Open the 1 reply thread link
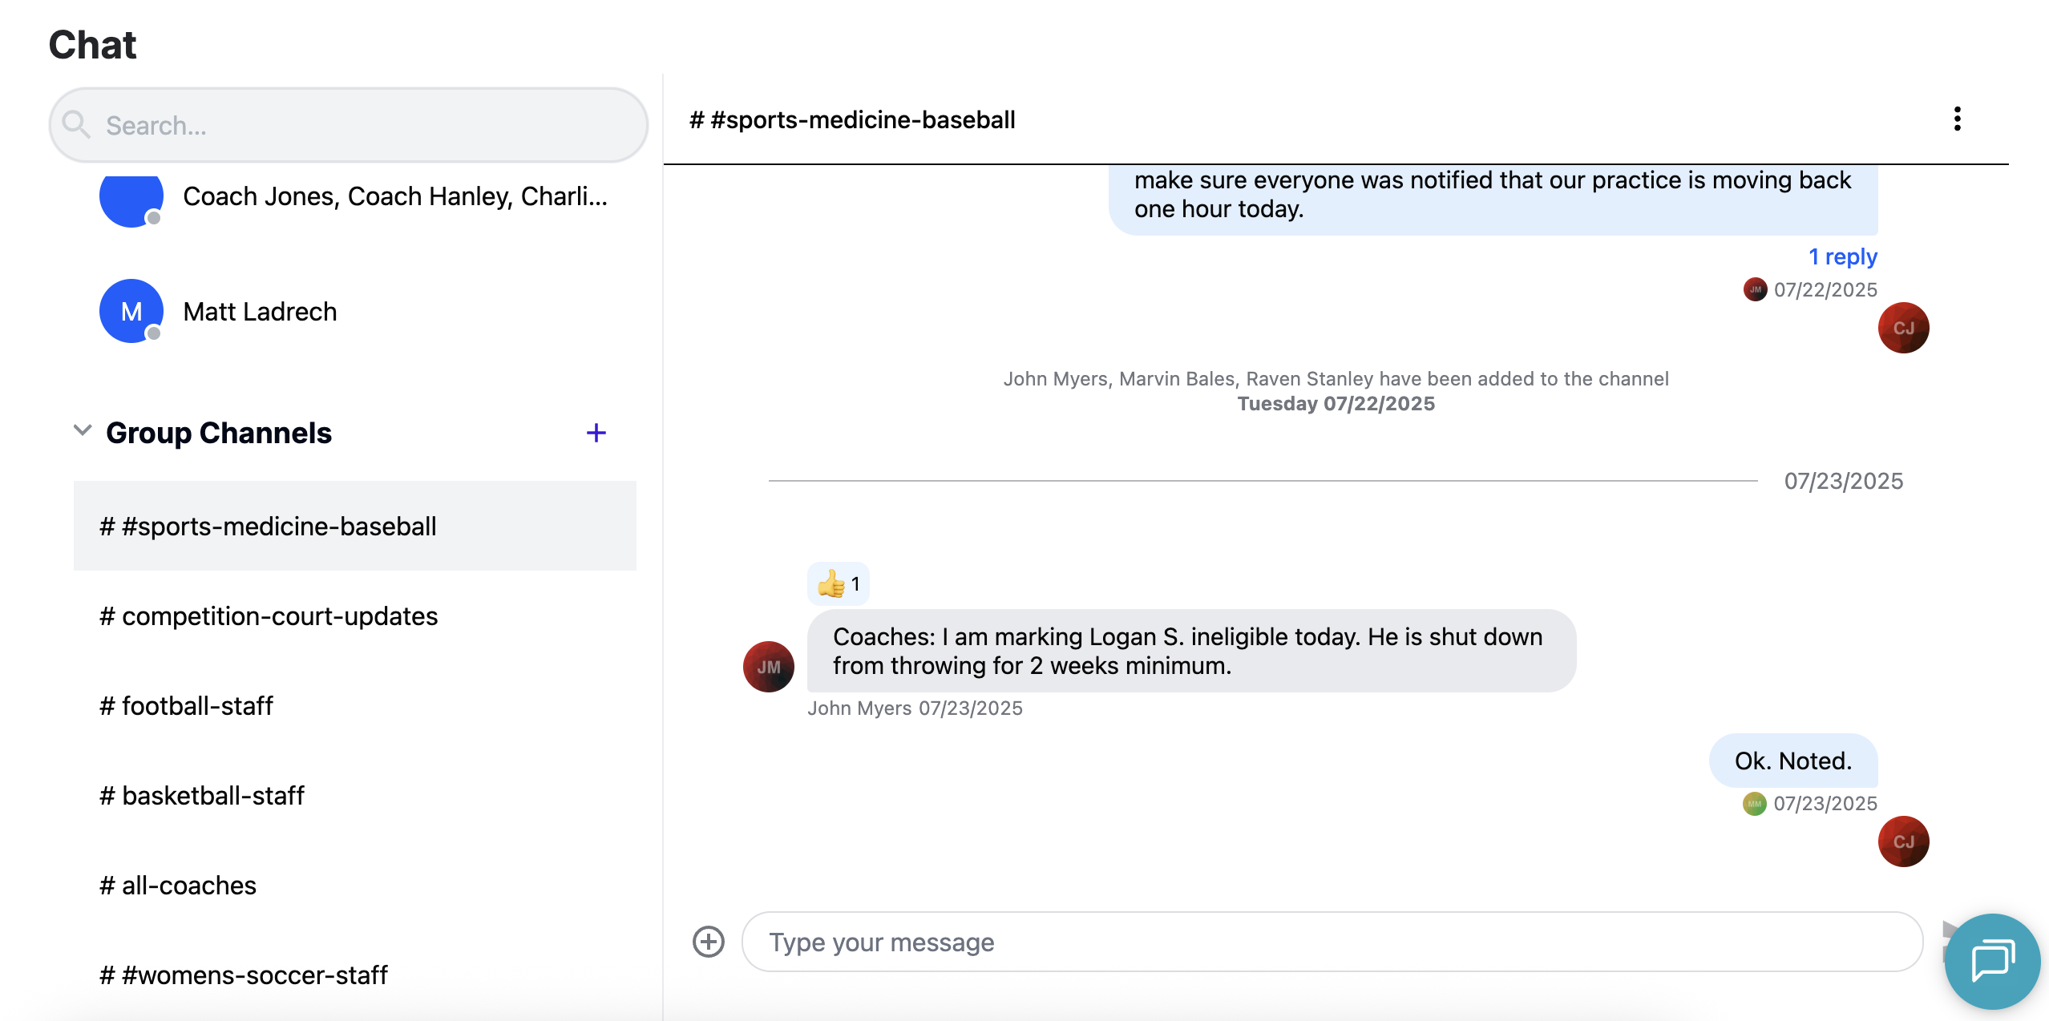Screen dimensions: 2049x1021 coord(1842,256)
